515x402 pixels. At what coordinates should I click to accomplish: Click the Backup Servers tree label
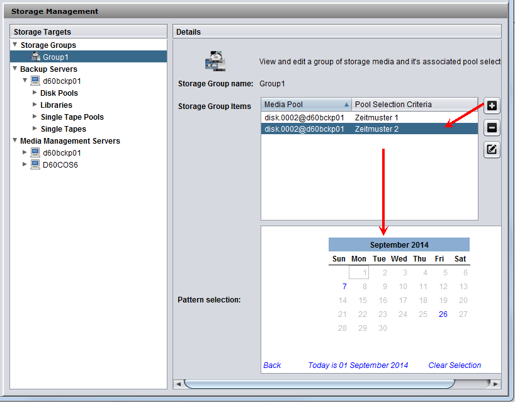(x=48, y=69)
